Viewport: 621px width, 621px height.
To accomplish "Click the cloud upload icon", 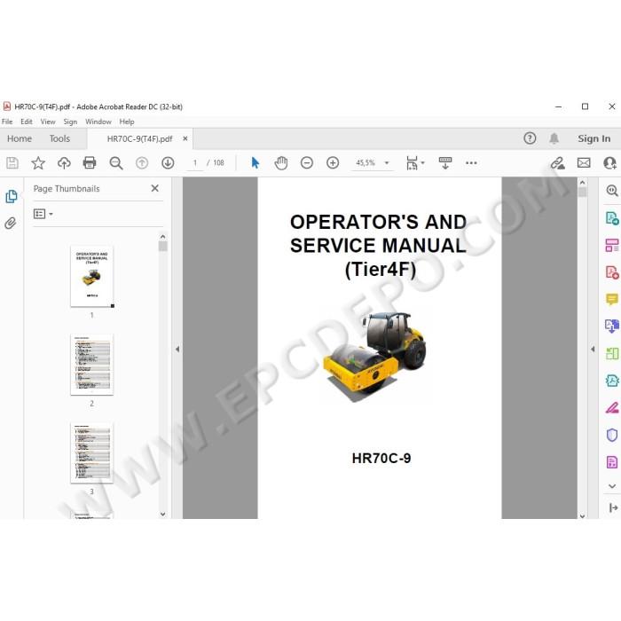I will (x=64, y=162).
